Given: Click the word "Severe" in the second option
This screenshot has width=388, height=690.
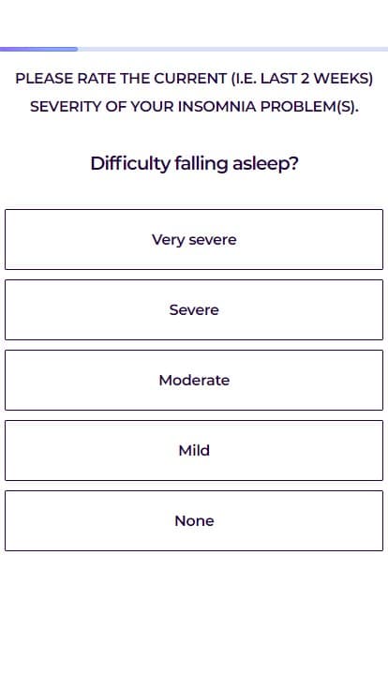Looking at the screenshot, I should coord(194,309).
